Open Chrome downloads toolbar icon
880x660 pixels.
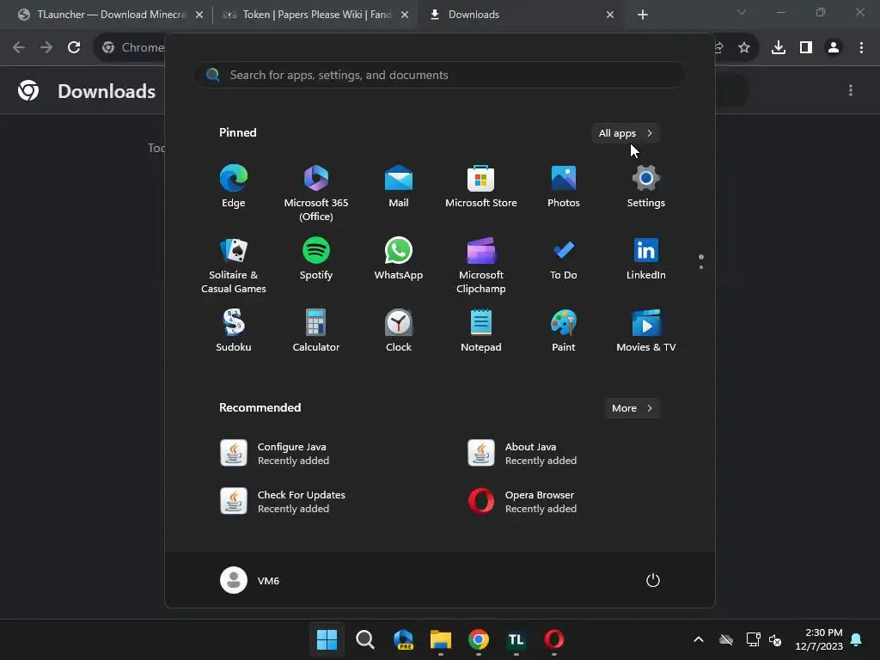[779, 47]
